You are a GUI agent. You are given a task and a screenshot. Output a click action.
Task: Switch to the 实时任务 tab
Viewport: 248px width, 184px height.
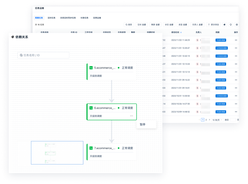(51, 18)
